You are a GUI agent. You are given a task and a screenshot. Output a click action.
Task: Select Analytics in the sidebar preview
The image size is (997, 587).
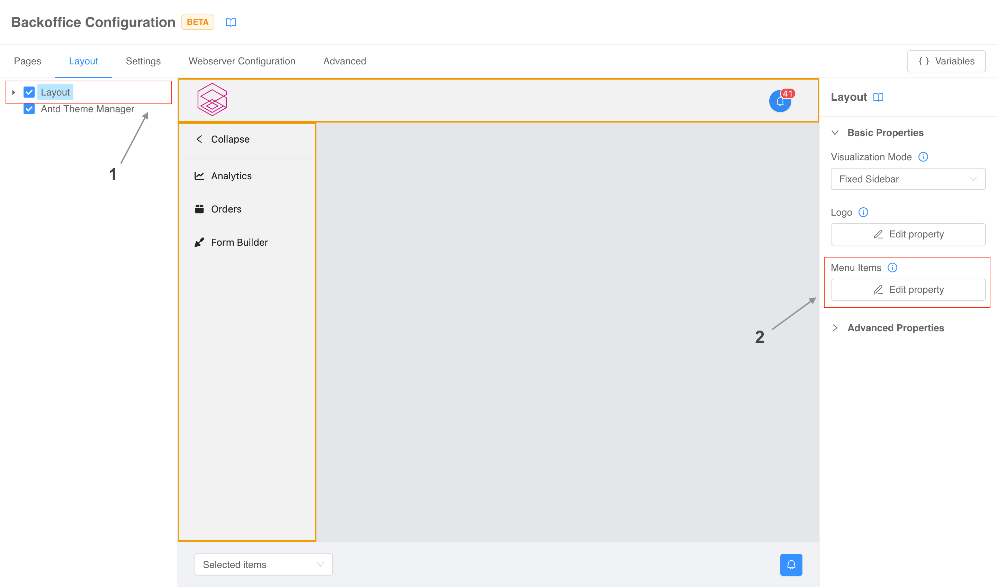pyautogui.click(x=231, y=175)
